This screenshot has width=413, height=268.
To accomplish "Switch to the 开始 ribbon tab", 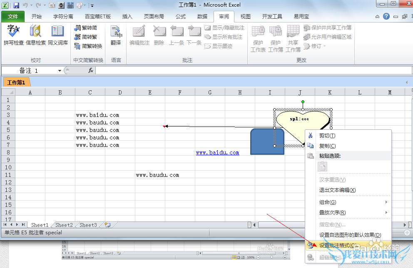I will [x=36, y=17].
